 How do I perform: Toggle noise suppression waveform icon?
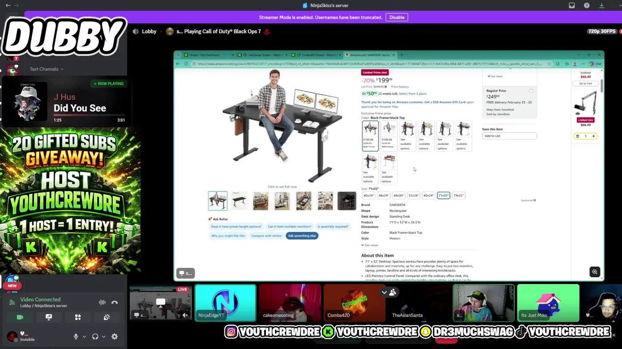coord(102,302)
